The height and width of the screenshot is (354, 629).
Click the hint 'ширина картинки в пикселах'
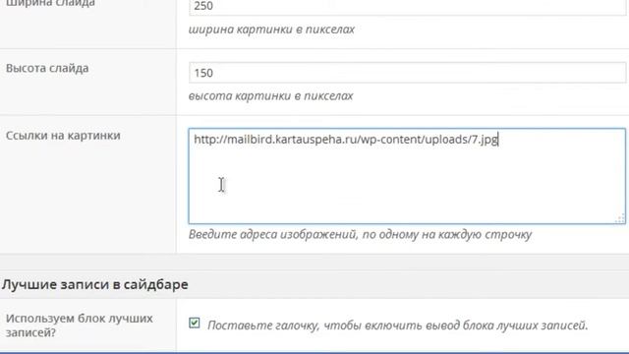(x=271, y=29)
